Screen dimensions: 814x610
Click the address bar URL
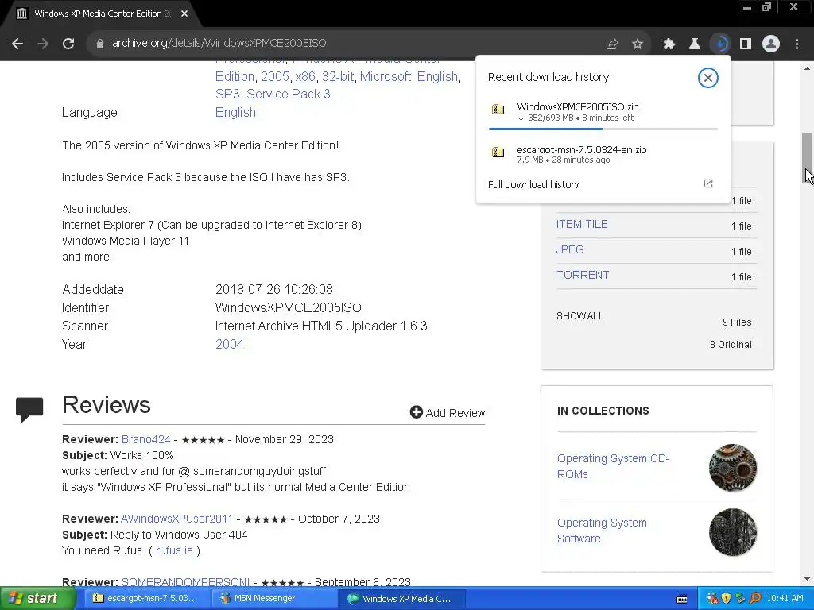pos(219,44)
